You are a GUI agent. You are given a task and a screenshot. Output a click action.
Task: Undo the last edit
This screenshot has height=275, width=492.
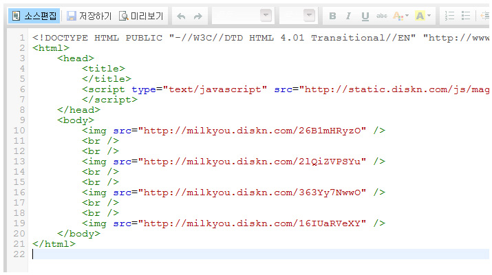click(181, 16)
